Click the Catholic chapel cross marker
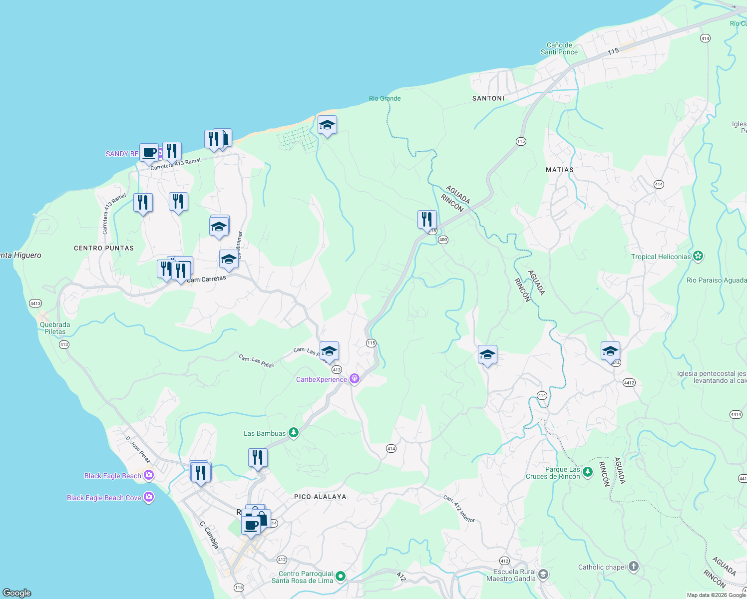The image size is (747, 599). [633, 567]
